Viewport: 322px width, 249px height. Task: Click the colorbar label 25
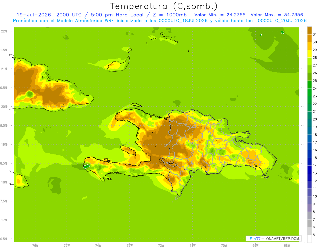315,81
